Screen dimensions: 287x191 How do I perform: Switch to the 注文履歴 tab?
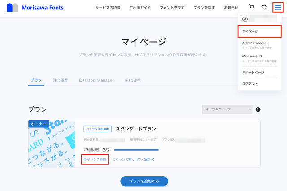[x=60, y=80]
